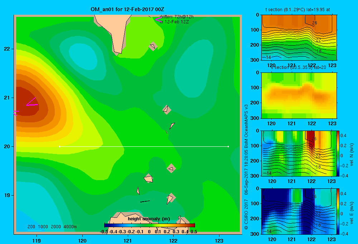358x244 pixels.
Task: Click the '0.4' tick on the vel. N colorbar
Action: coord(343,136)
